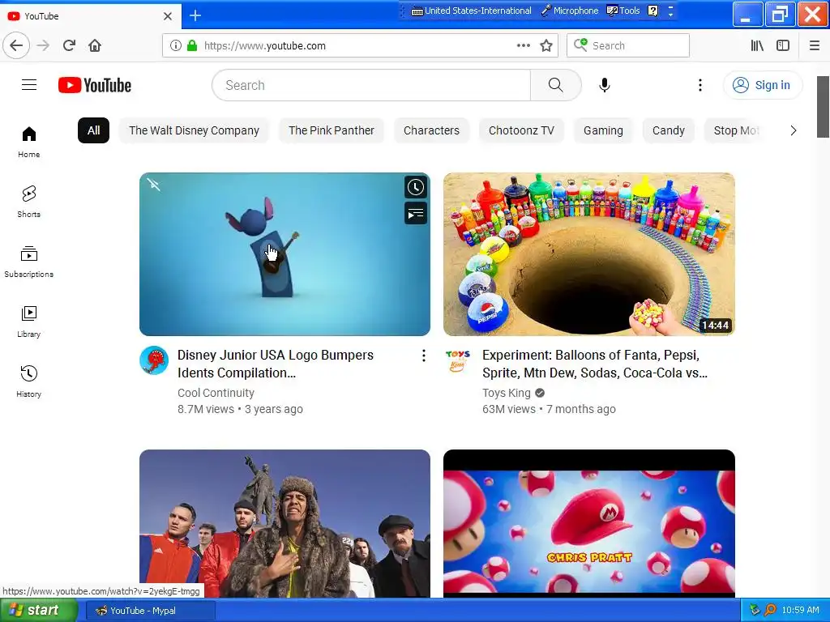The image size is (830, 622).
Task: Select the Chotoonz TV chip
Action: (521, 130)
